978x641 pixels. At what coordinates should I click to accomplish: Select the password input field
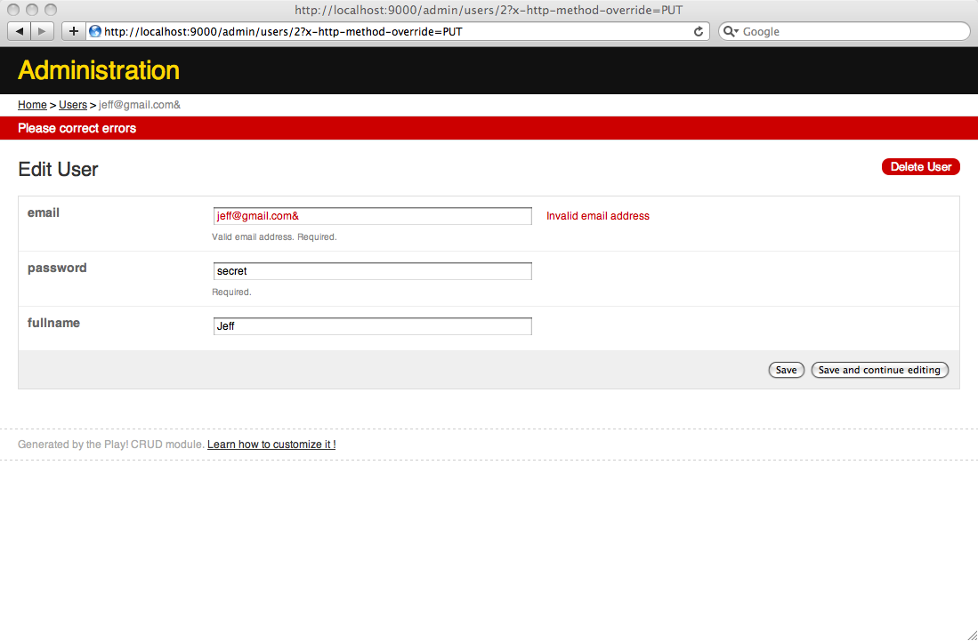(372, 271)
